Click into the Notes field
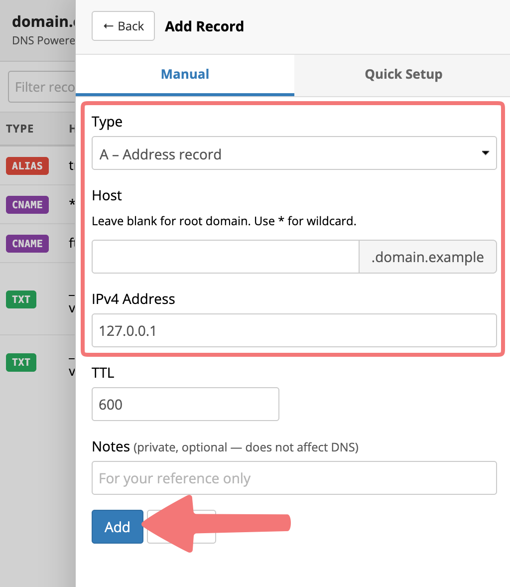 (x=294, y=478)
